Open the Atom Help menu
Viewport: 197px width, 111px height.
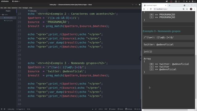31,8
